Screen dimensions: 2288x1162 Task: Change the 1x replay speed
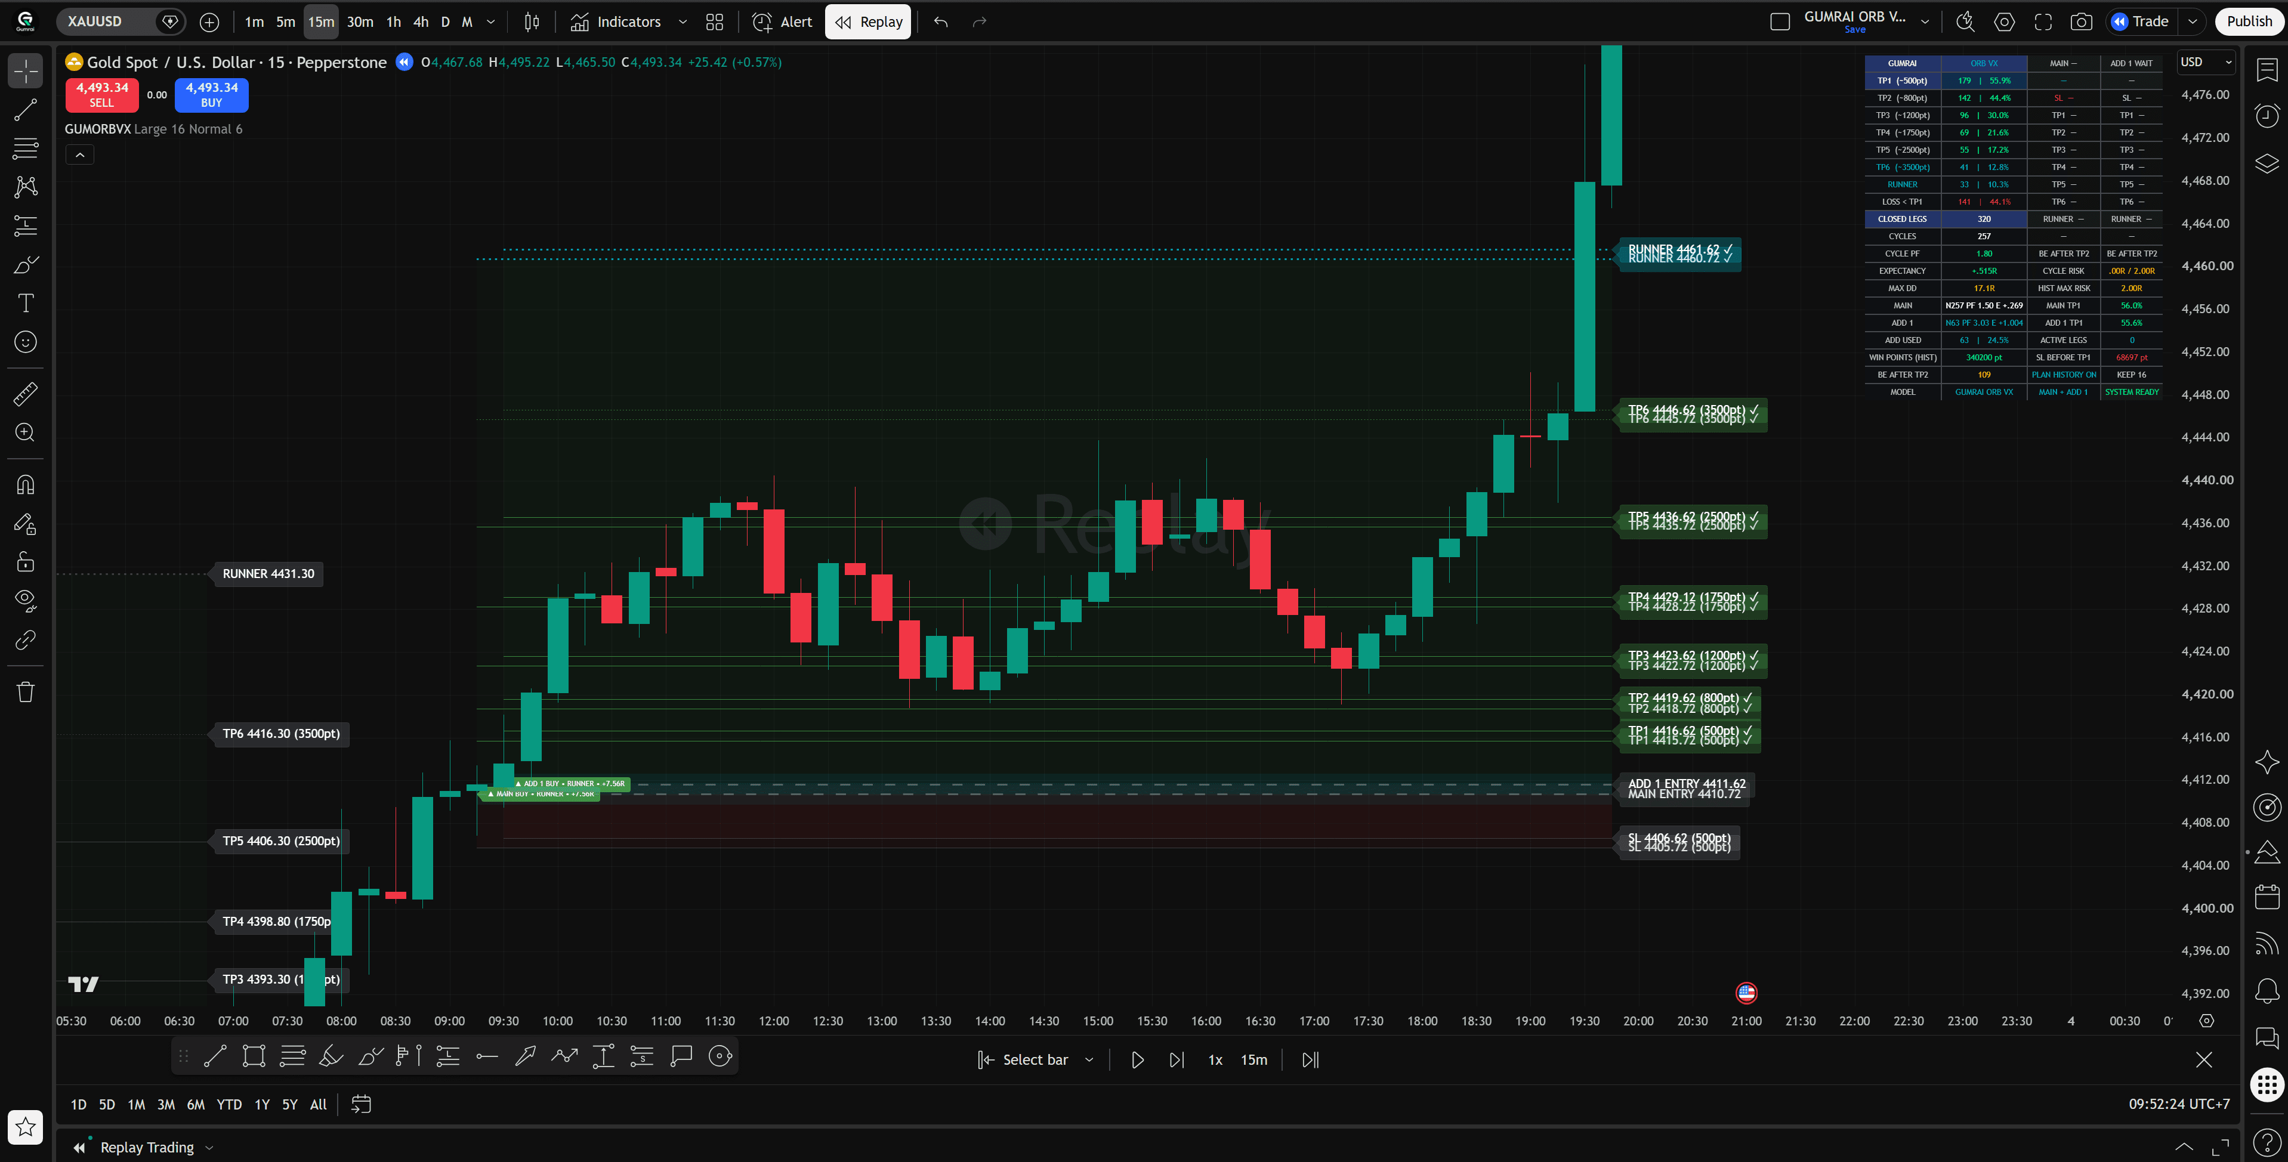click(1215, 1060)
